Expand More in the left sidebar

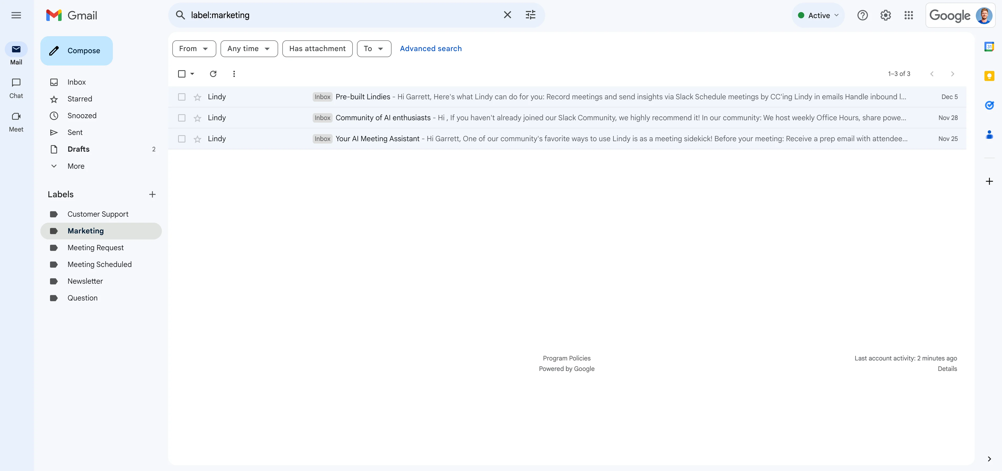click(76, 166)
